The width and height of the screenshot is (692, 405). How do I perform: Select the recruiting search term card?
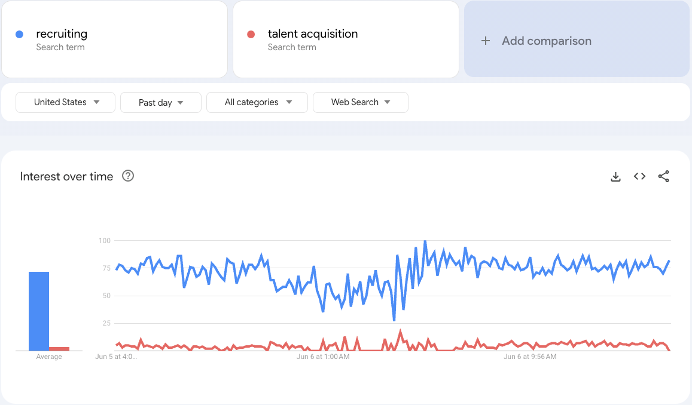point(114,39)
